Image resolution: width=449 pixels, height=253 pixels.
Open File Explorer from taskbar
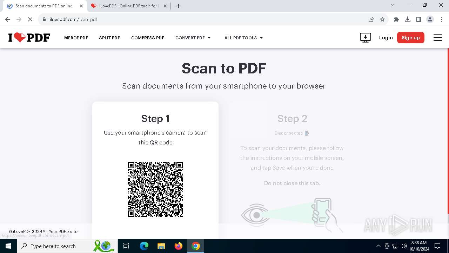click(x=161, y=246)
